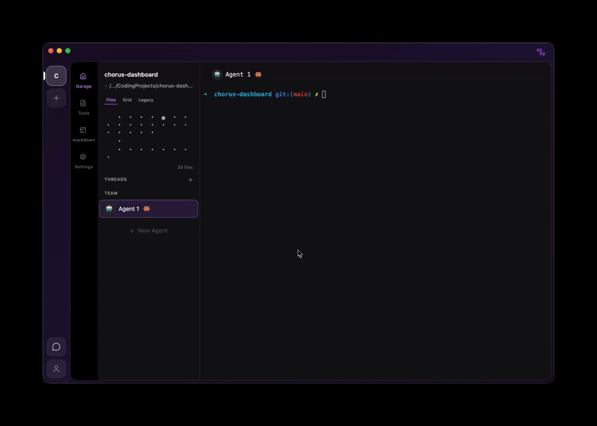The height and width of the screenshot is (426, 597).
Task: Click the C workspace icon in the far-left rail
Action: click(x=56, y=76)
